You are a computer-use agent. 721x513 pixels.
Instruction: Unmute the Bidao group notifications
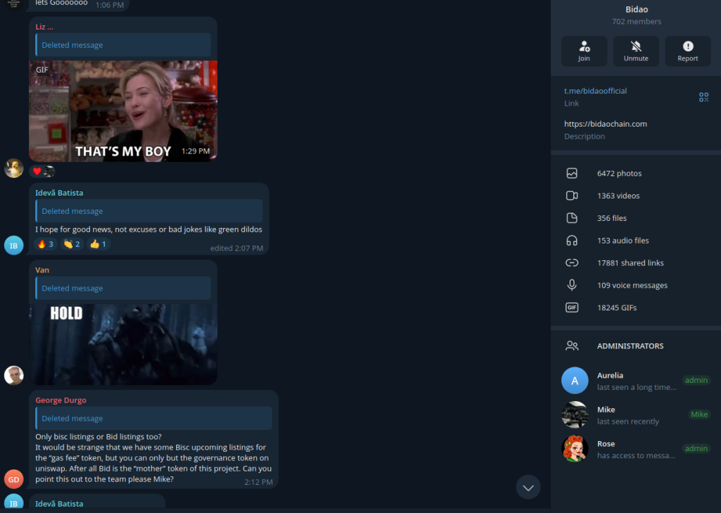[x=636, y=51]
